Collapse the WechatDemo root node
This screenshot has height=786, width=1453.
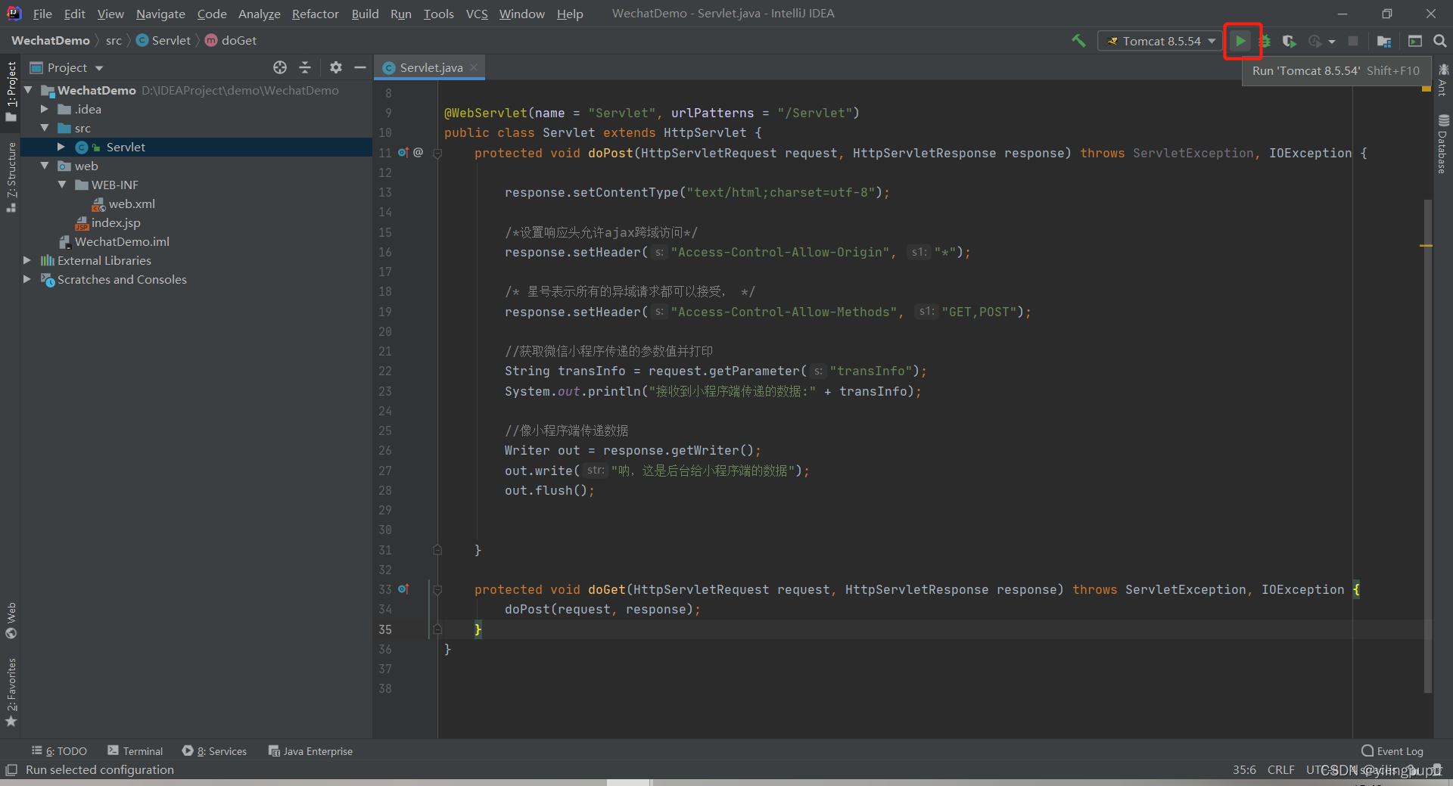click(x=28, y=90)
